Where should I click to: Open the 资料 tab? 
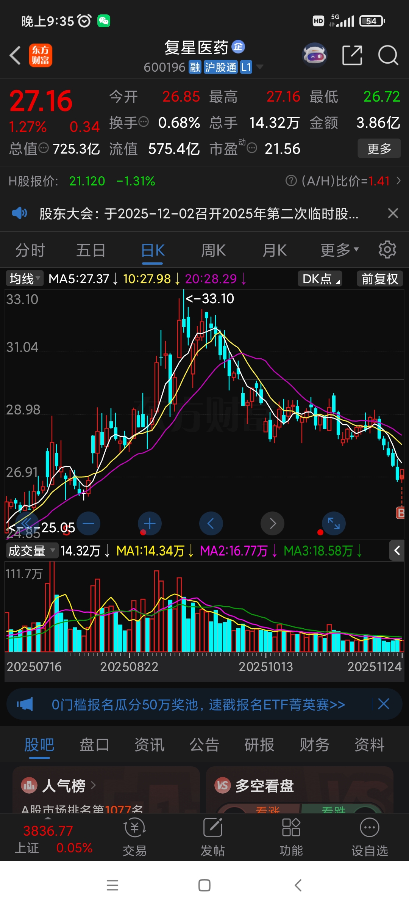(369, 745)
